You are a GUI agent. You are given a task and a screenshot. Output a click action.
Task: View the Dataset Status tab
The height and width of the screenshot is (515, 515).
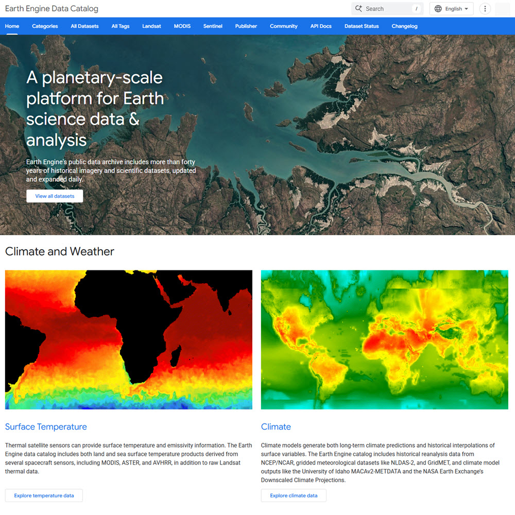coord(362,26)
